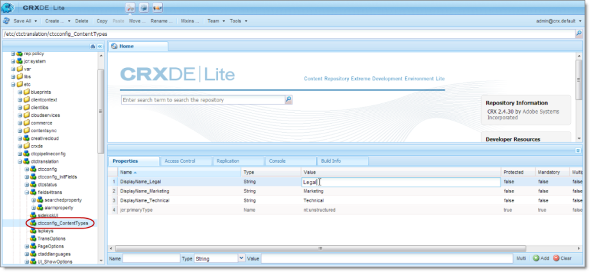
Task: Click the print icon above the tree
Action: [x=92, y=46]
